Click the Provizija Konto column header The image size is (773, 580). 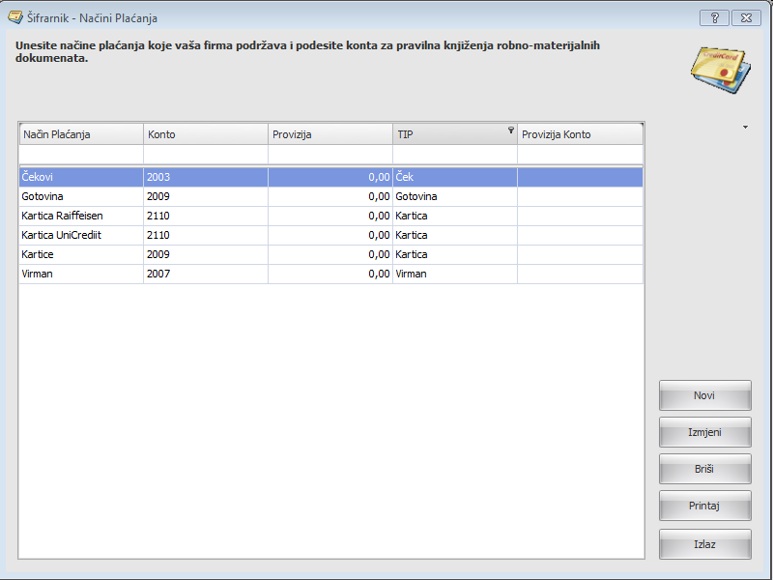pyautogui.click(x=580, y=134)
